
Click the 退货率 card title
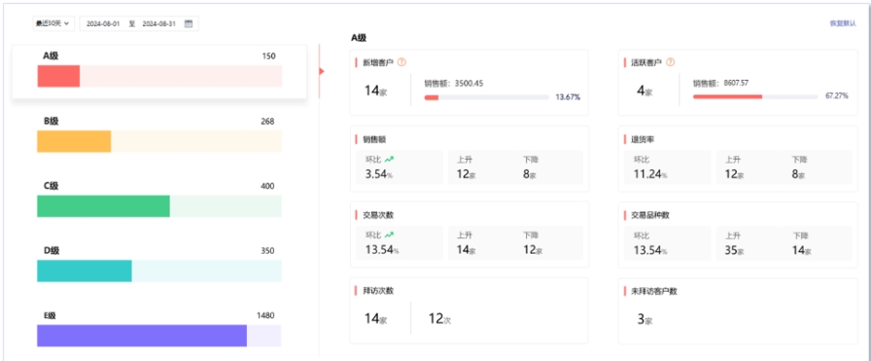tap(643, 139)
